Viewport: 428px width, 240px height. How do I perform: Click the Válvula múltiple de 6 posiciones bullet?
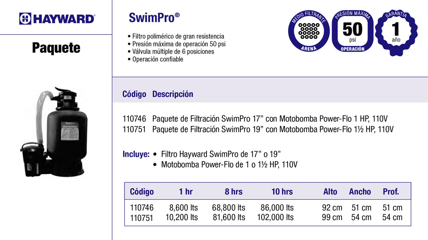tap(173, 52)
